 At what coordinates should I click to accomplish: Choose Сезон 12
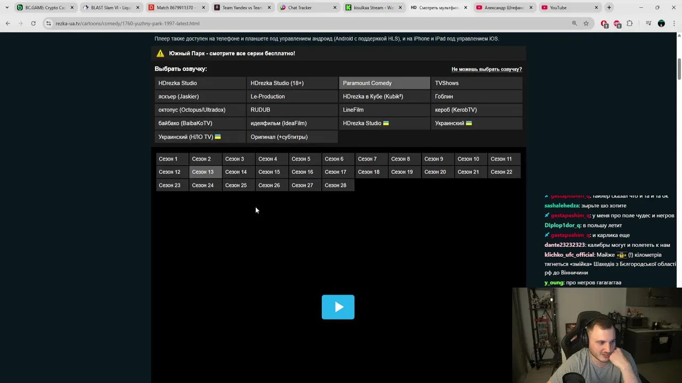tap(172, 172)
